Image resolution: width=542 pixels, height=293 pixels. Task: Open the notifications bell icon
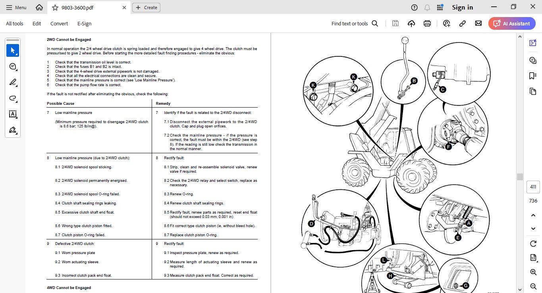pos(427,8)
